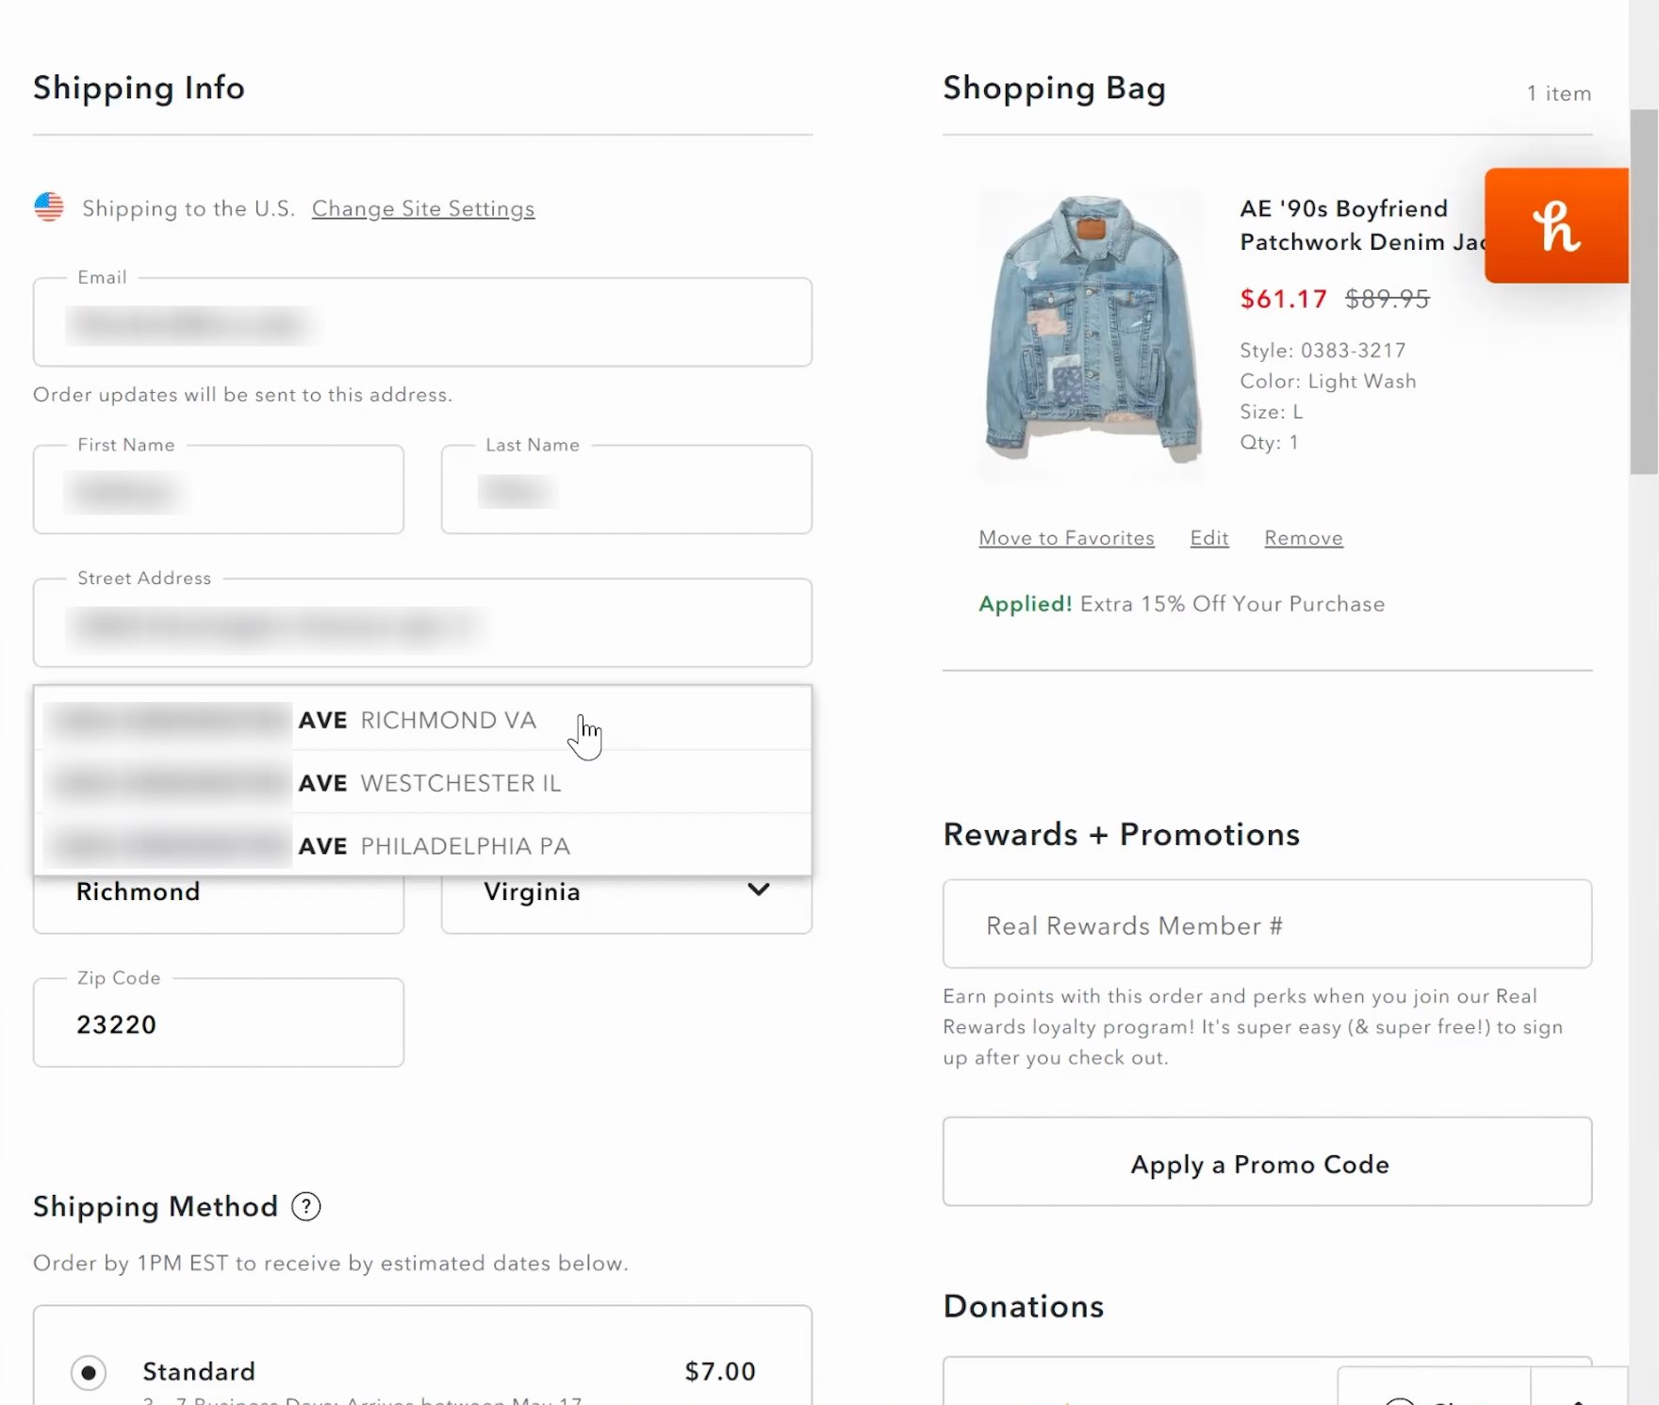1659x1405 pixels.
Task: Expand the Virginia state dropdown
Action: pos(625,893)
